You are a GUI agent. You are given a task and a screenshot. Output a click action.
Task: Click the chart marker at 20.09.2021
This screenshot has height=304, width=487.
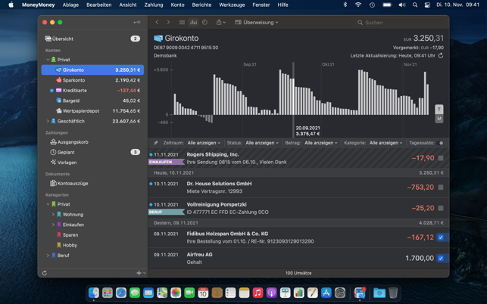[293, 99]
